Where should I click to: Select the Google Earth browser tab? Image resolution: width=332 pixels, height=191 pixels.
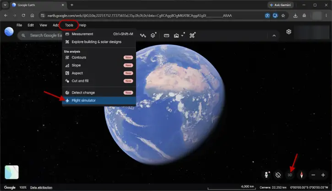coord(38,5)
